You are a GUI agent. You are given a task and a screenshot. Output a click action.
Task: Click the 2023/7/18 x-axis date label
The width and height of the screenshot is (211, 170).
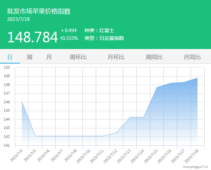pos(191,156)
